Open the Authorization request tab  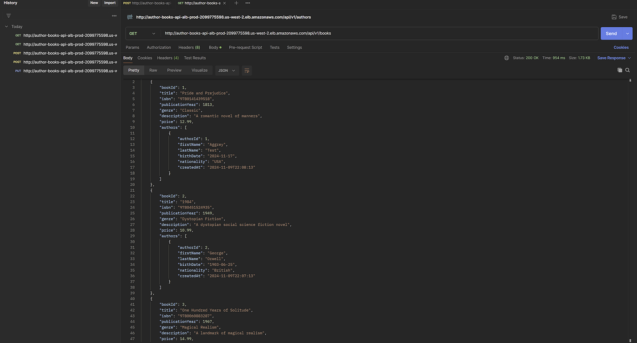pyautogui.click(x=159, y=47)
